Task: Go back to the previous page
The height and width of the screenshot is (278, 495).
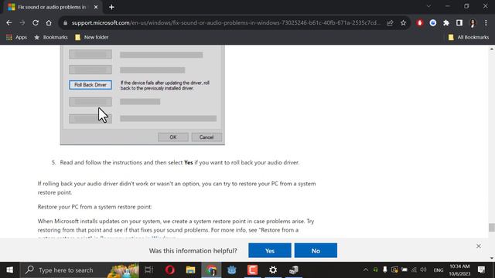Action: pos(9,22)
